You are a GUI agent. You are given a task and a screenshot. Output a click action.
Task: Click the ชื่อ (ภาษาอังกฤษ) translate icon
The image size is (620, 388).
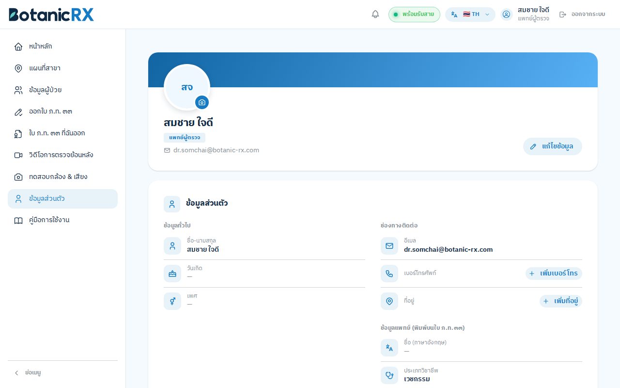coord(389,348)
